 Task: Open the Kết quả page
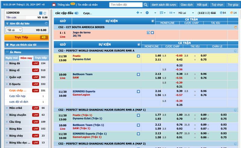202,5
